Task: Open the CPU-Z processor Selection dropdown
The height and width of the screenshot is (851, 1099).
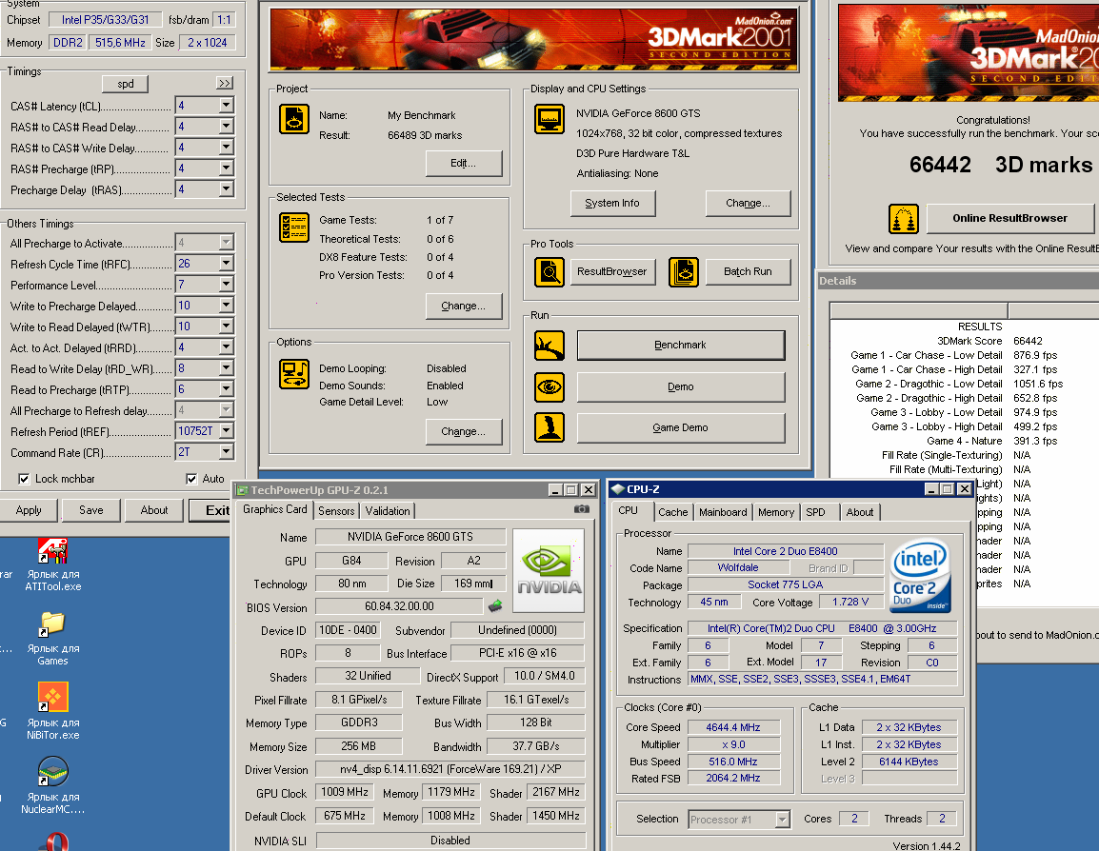Action: pyautogui.click(x=783, y=819)
